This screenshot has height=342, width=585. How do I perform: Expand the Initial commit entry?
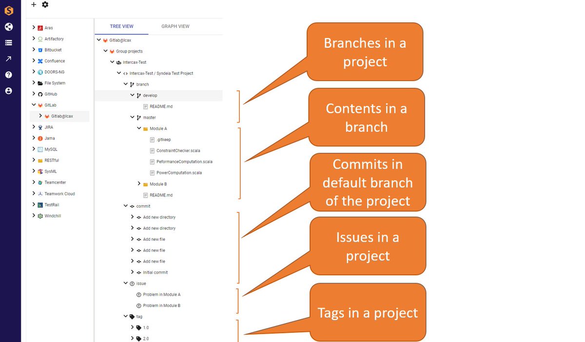(x=132, y=272)
